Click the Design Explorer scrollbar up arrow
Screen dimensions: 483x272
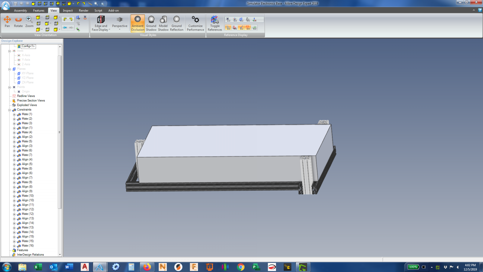pos(60,47)
